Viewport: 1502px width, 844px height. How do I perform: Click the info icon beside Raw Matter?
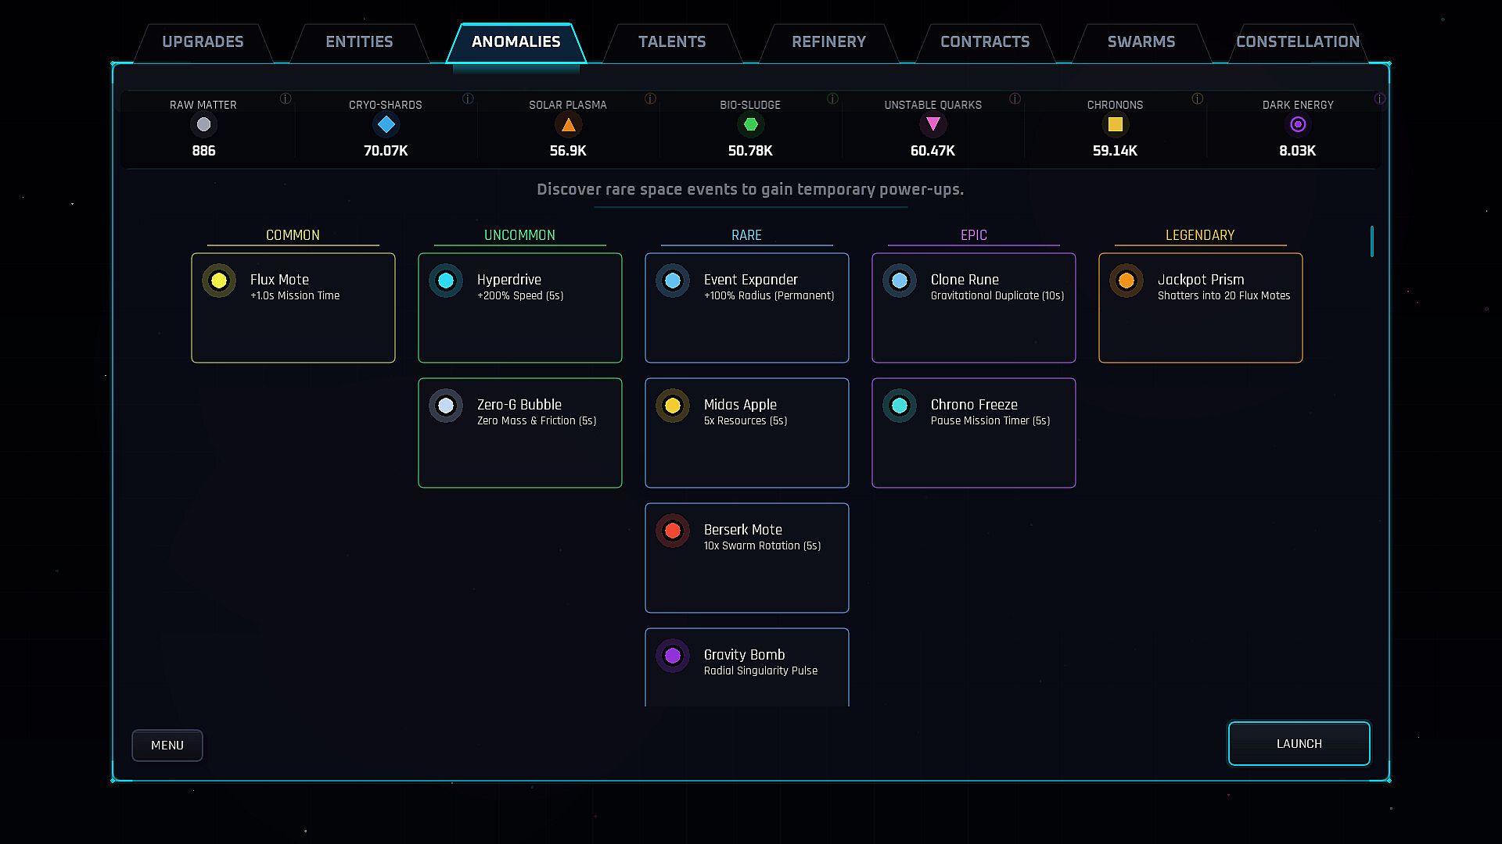tap(286, 98)
